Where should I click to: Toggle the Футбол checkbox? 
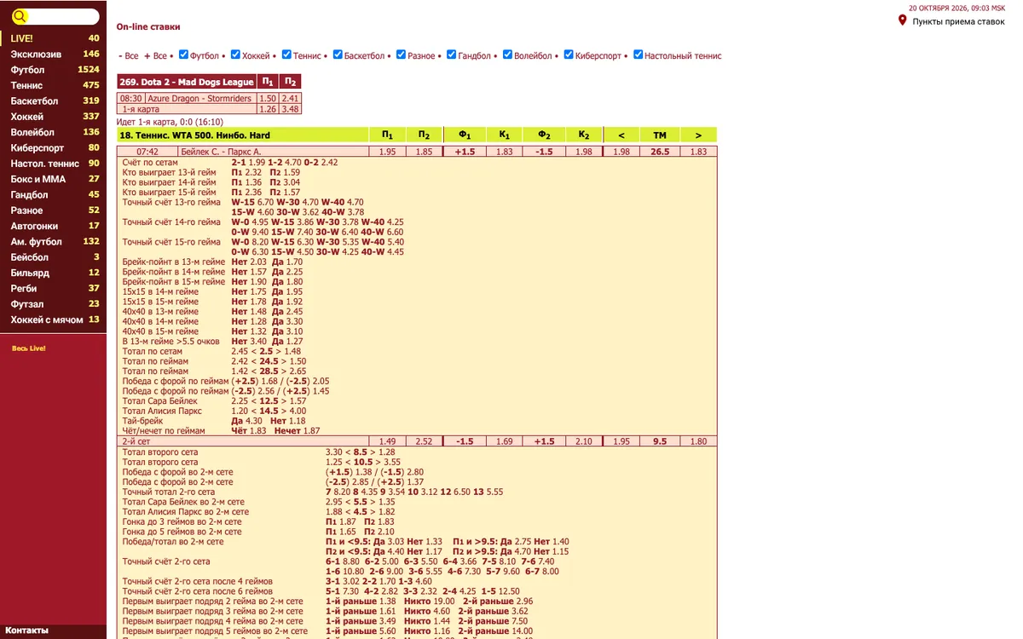[x=183, y=55]
